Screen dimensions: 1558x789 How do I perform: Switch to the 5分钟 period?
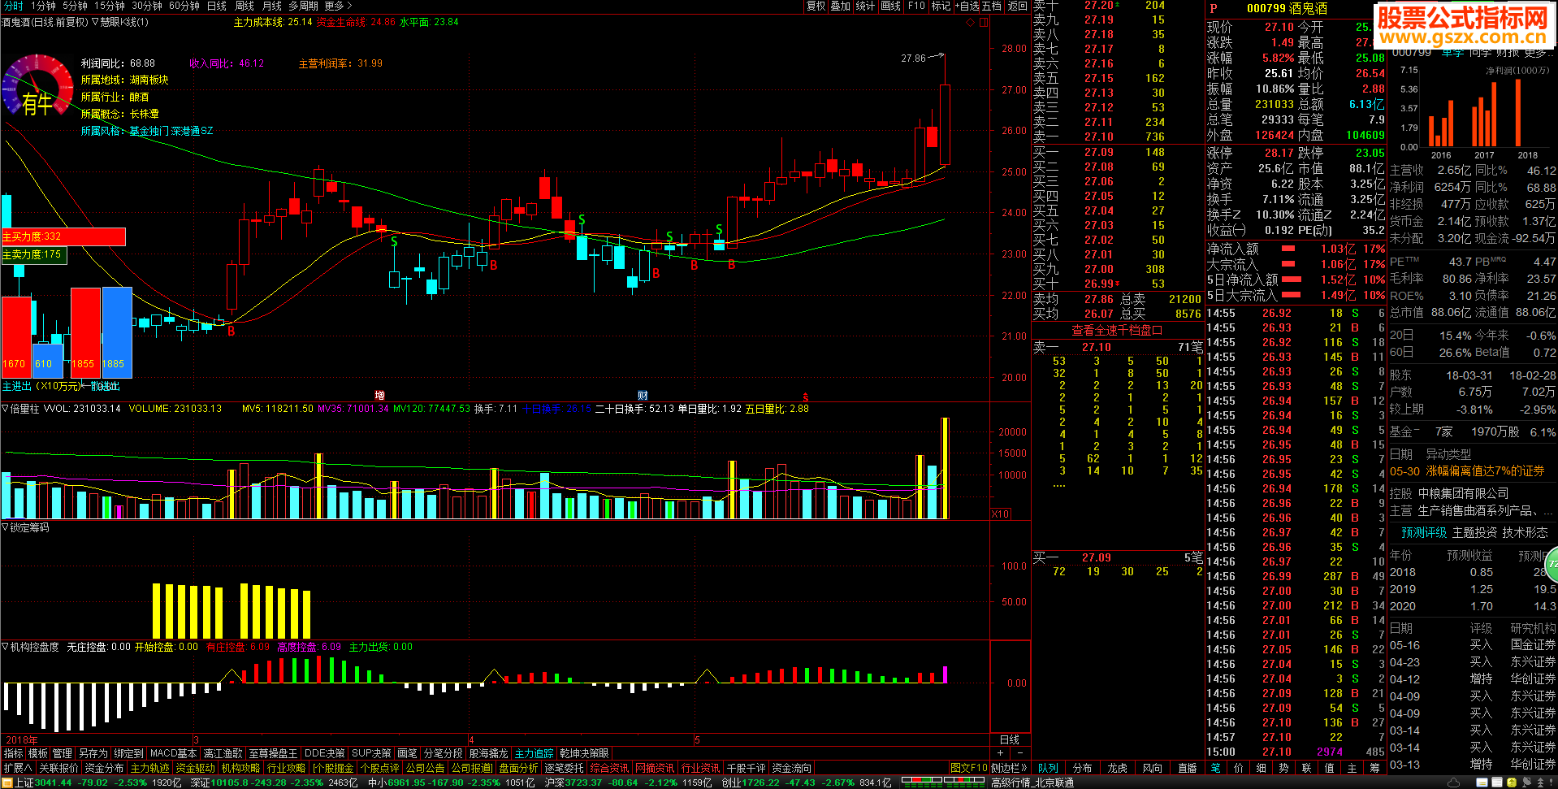coord(75,6)
